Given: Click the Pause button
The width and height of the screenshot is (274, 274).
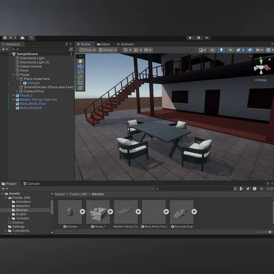Looking at the screenshot, I should click(199, 38).
